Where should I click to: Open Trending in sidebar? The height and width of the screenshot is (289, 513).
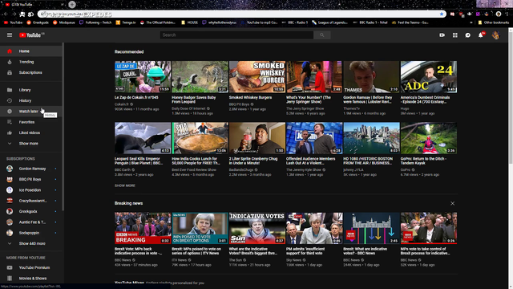tap(30, 62)
